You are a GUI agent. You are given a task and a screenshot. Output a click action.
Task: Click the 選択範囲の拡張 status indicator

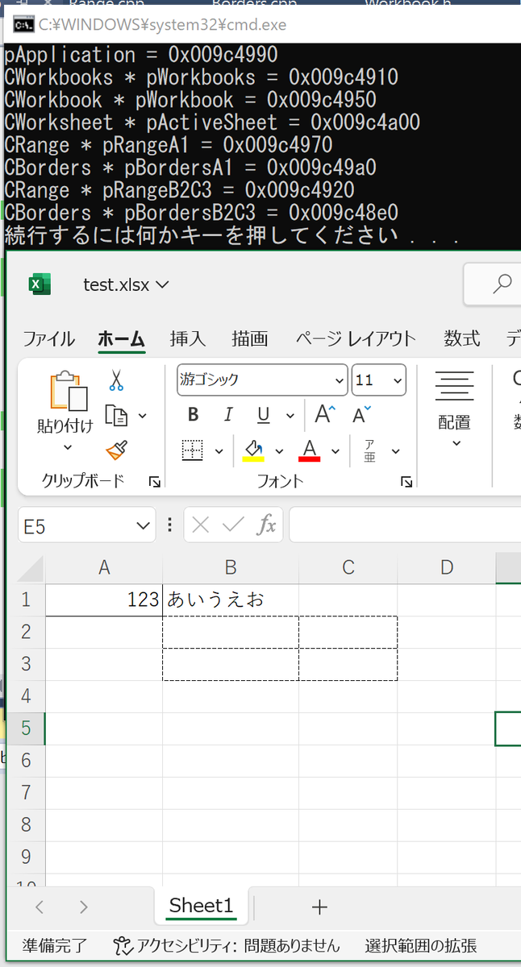(421, 946)
